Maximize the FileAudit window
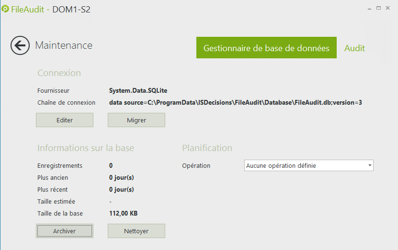Image resolution: width=398 pixels, height=250 pixels. coord(378,8)
